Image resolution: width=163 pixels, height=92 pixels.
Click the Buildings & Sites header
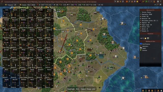(x=150, y=41)
